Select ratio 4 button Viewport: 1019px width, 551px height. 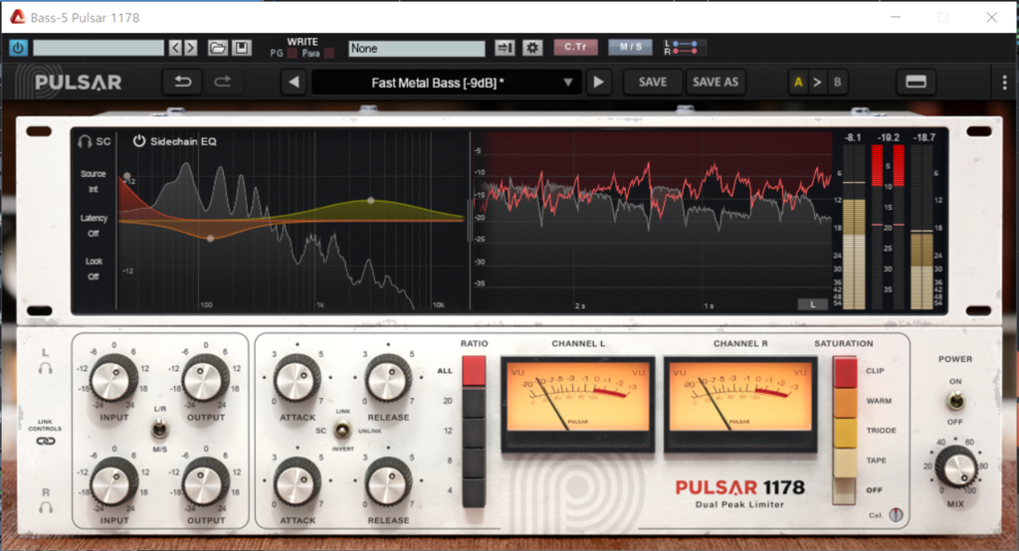474,491
